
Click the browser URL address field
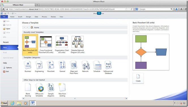coord(67,9)
